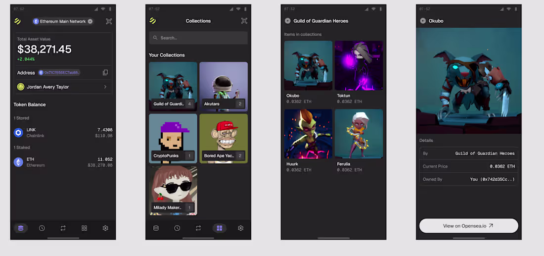The image size is (544, 256).
Task: Open the Bored Ape Yacht collection card
Action: 224,139
